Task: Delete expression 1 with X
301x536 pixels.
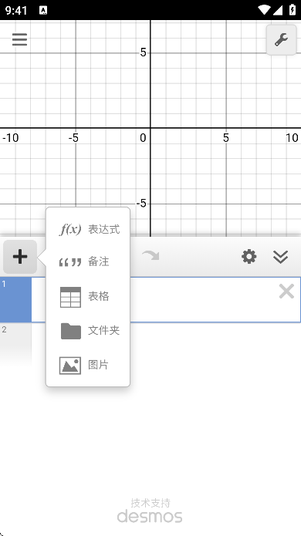Action: [x=286, y=292]
